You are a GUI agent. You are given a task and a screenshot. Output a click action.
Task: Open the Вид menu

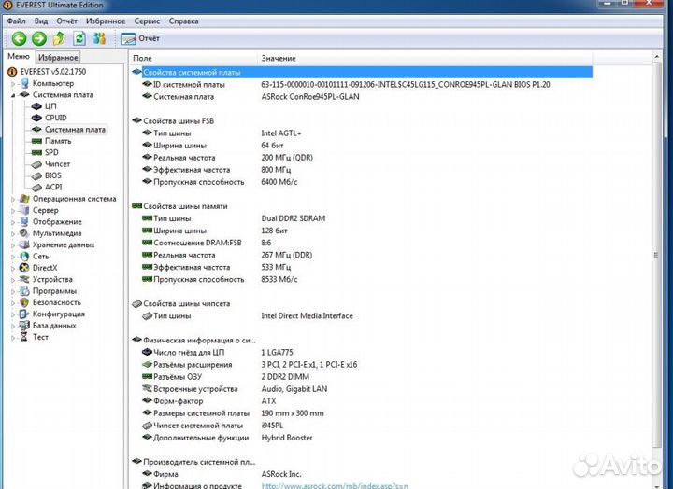[41, 21]
